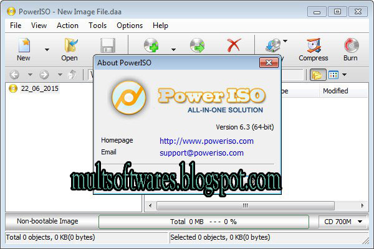Image resolution: width=374 pixels, height=249 pixels.
Task: Expand the New button dropdown arrow
Action: pyautogui.click(x=47, y=50)
